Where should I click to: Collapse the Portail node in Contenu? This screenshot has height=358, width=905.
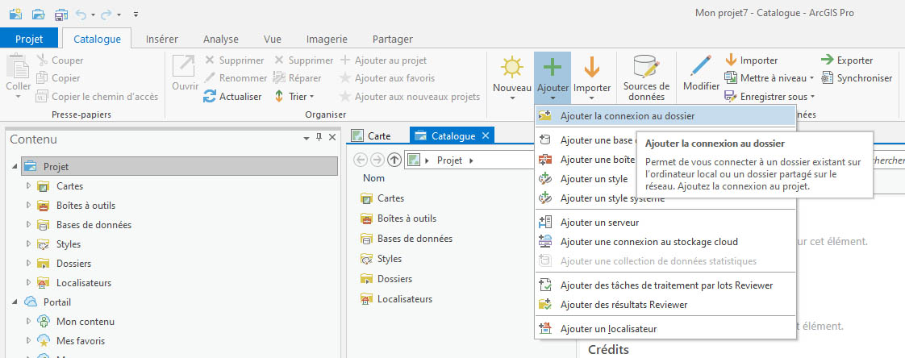point(15,302)
